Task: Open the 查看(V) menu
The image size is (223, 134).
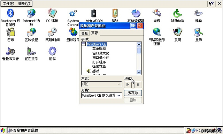Action: tap(24, 3)
